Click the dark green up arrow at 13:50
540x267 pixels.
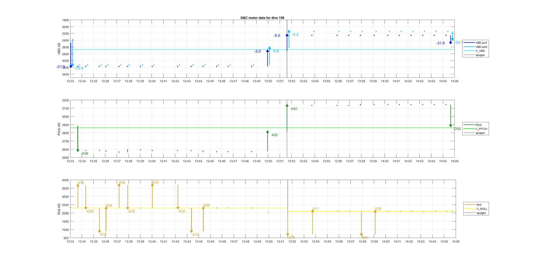click(x=268, y=141)
